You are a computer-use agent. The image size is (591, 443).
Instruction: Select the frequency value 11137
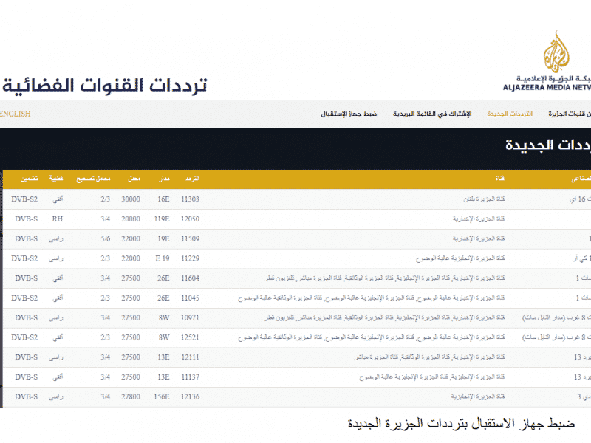(190, 377)
